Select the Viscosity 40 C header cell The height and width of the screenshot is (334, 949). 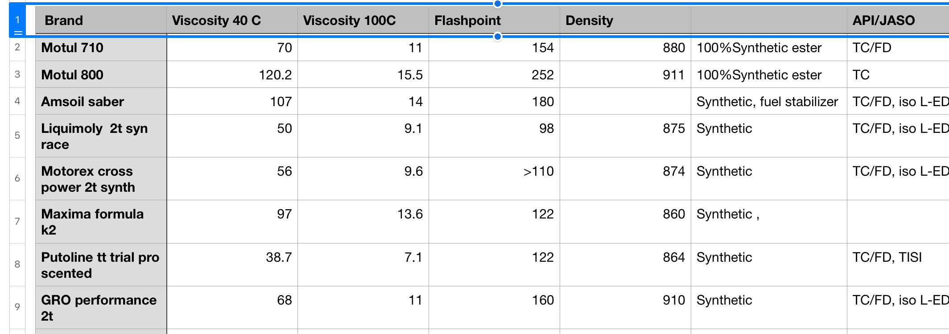(x=232, y=21)
